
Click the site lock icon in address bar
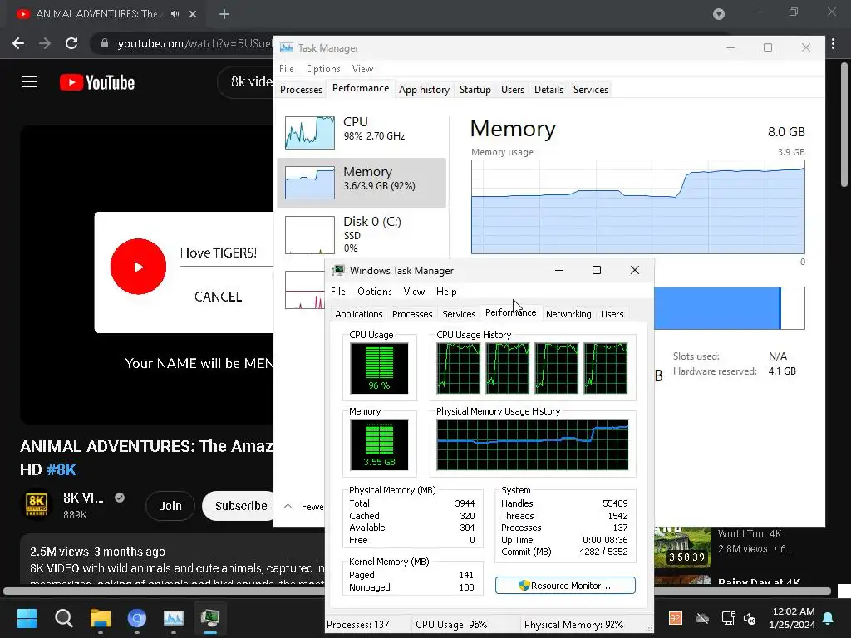point(104,43)
